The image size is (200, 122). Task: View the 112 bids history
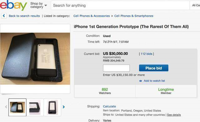tap(147, 54)
